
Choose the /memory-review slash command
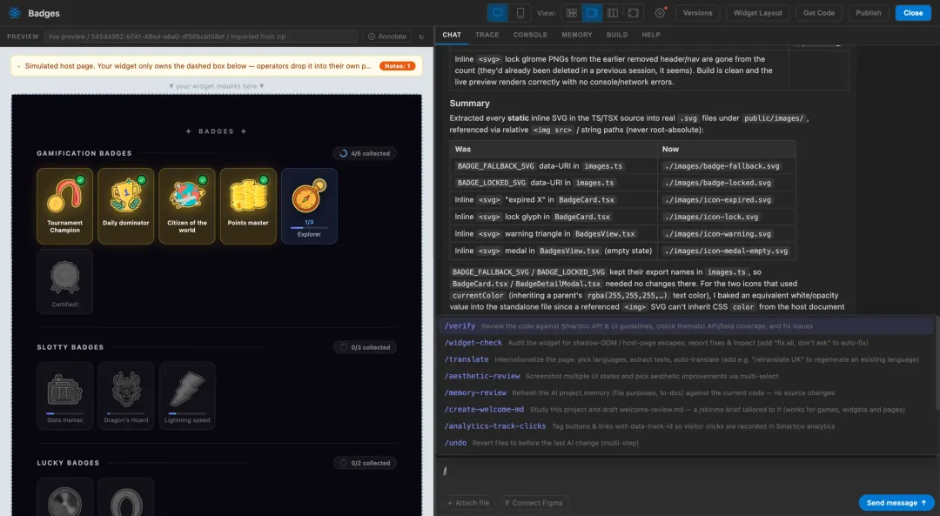click(x=686, y=393)
